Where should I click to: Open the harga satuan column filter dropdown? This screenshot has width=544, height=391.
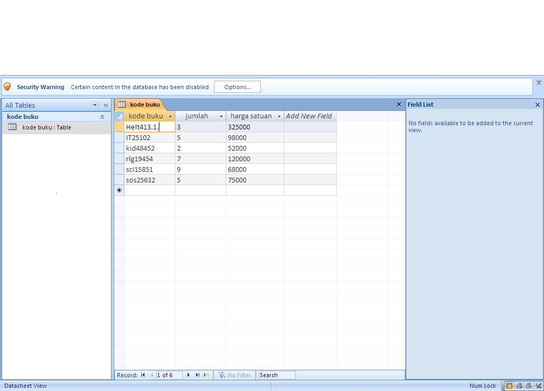tap(279, 116)
